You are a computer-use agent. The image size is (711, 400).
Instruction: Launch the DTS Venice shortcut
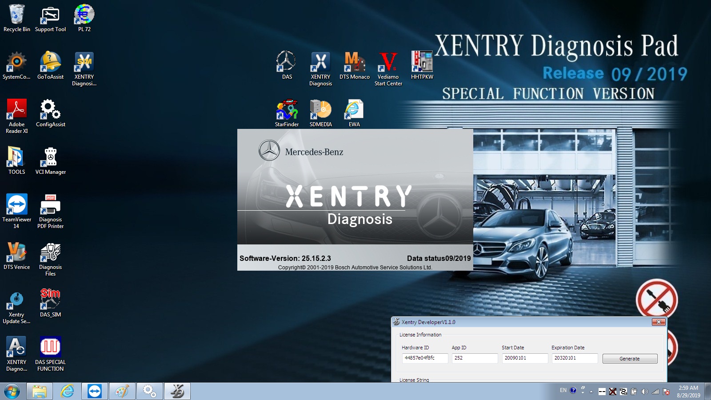click(x=16, y=256)
